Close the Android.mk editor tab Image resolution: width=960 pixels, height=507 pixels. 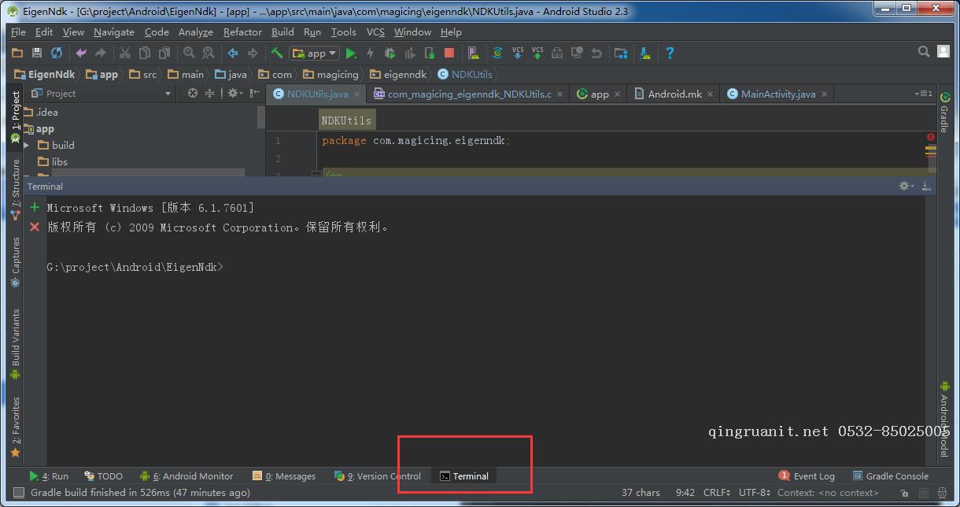click(x=710, y=94)
